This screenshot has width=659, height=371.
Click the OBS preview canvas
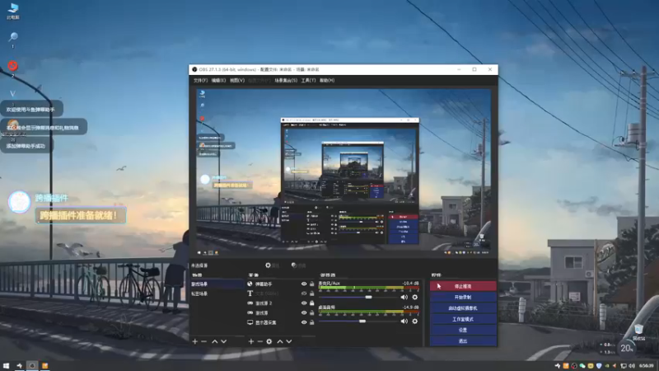coord(344,171)
